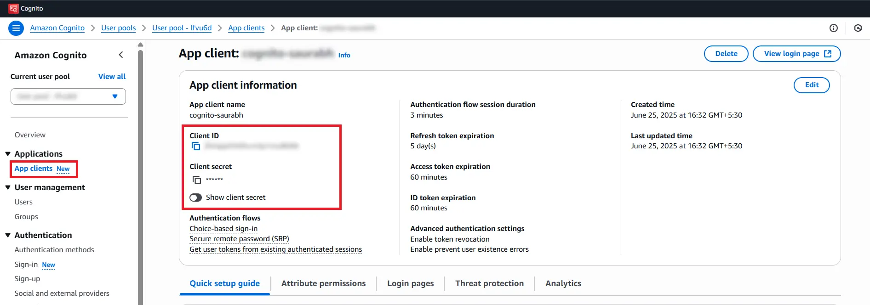Viewport: 870px width, 305px height.
Task: Click the Cognito service icon in title bar
Action: [13, 8]
